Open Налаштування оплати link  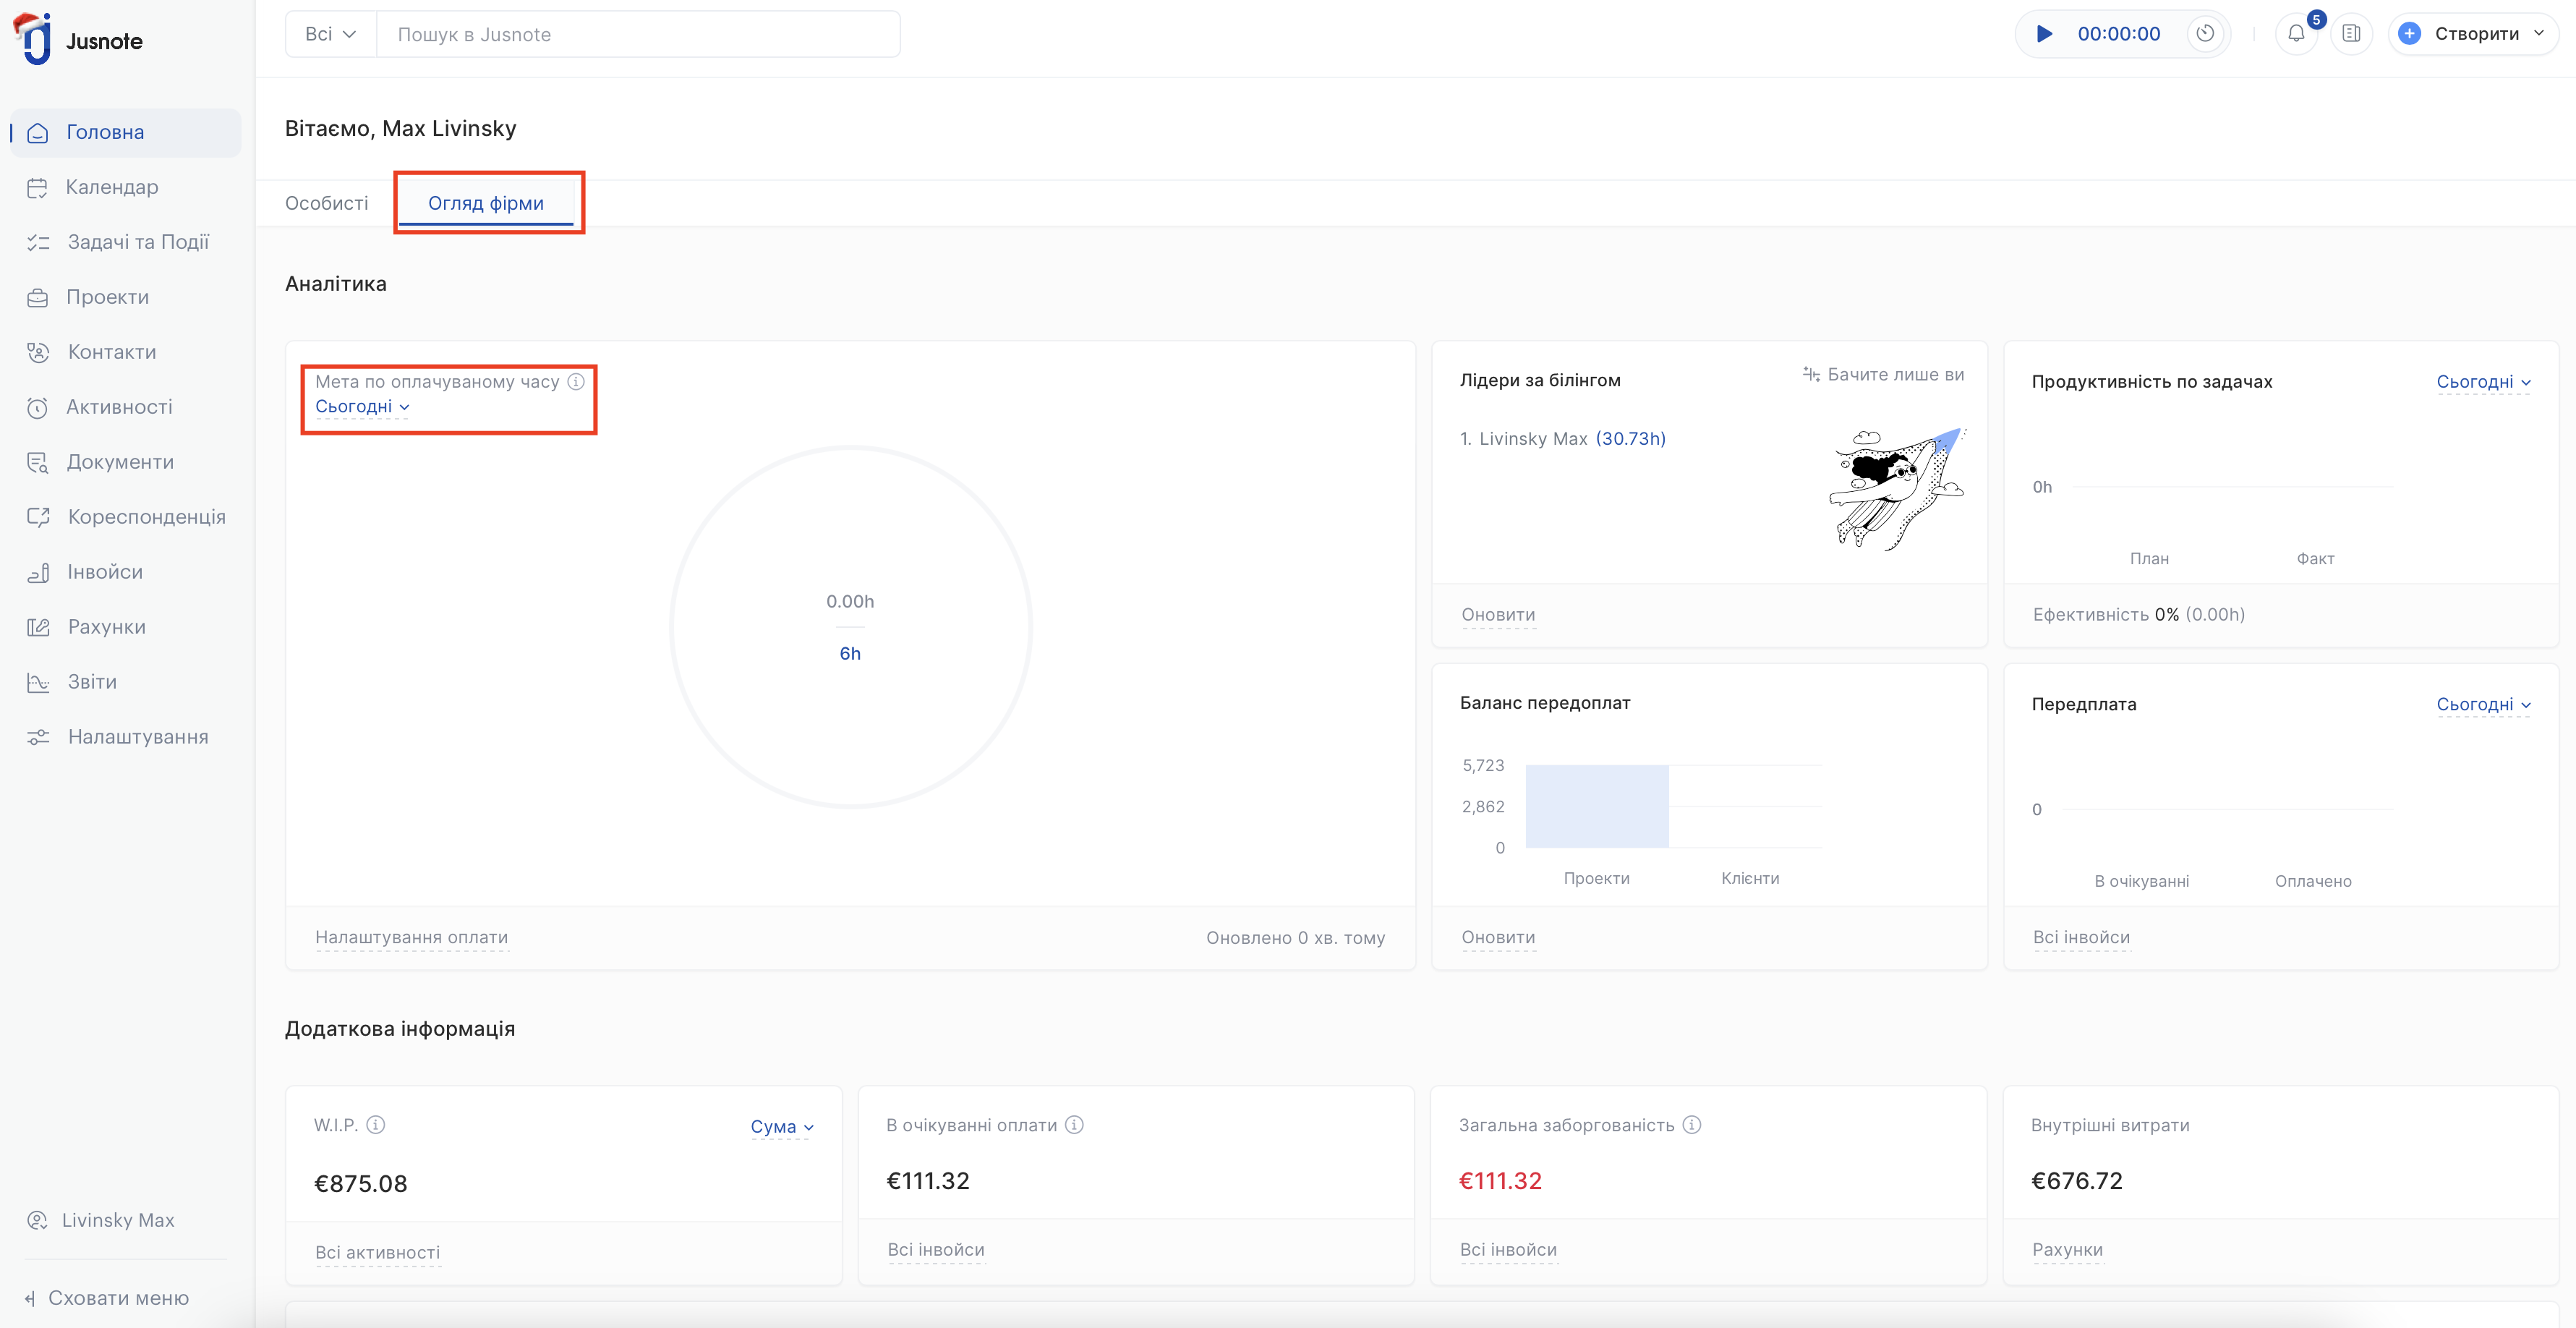pos(412,937)
